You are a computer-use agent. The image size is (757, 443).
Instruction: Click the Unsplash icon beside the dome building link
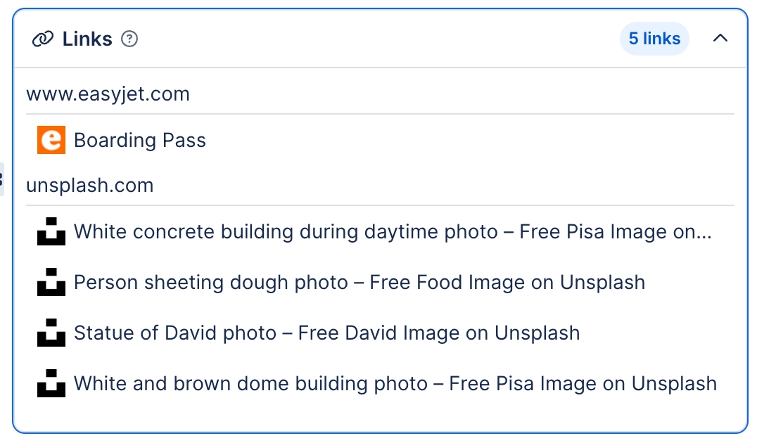pos(51,383)
